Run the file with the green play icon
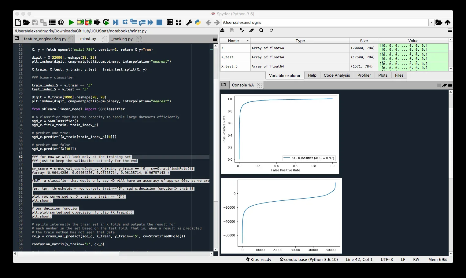The width and height of the screenshot is (466, 278). [x=71, y=22]
